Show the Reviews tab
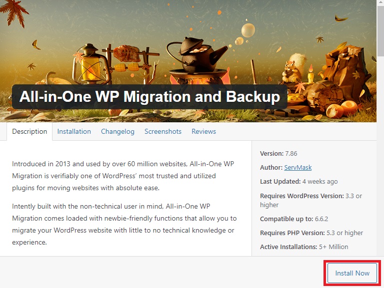 [204, 132]
